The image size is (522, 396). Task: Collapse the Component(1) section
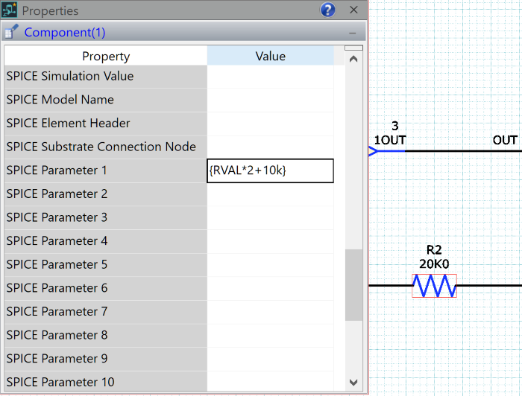(x=353, y=33)
